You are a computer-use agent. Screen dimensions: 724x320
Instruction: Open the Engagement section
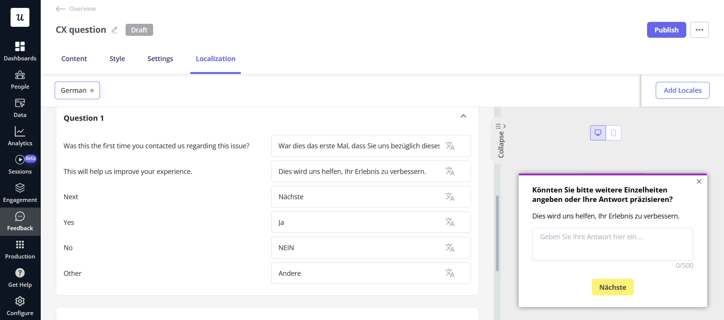point(20,193)
